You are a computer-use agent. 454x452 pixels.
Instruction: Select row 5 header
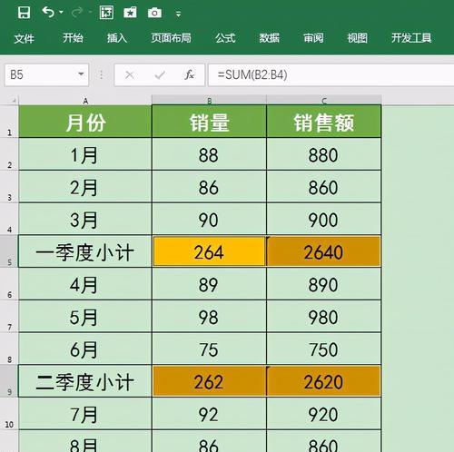[x=9, y=251]
